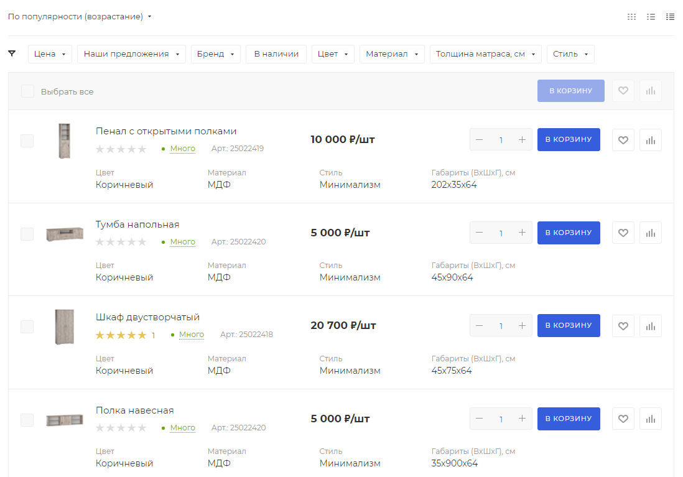
Task: Open the Шкаф двустворчатый product link
Action: (147, 317)
